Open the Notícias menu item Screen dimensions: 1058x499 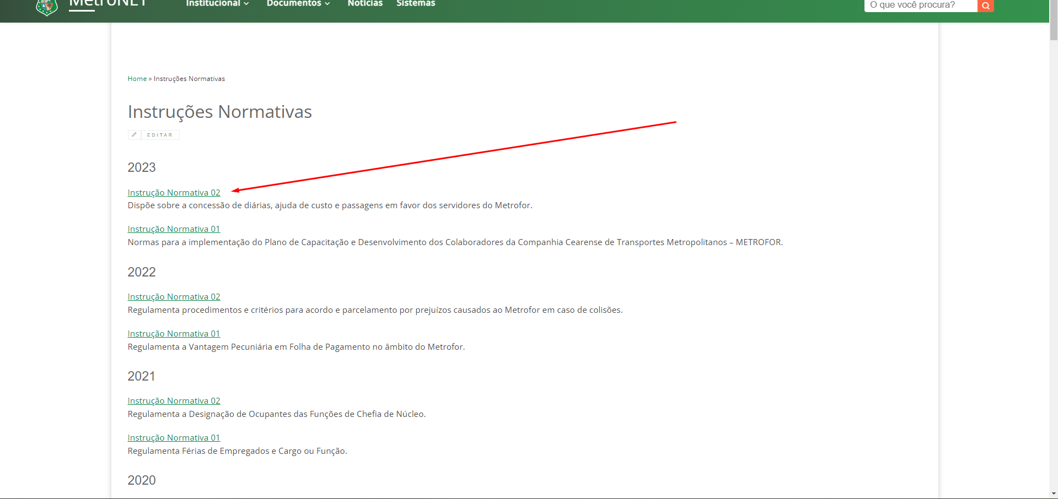click(365, 3)
